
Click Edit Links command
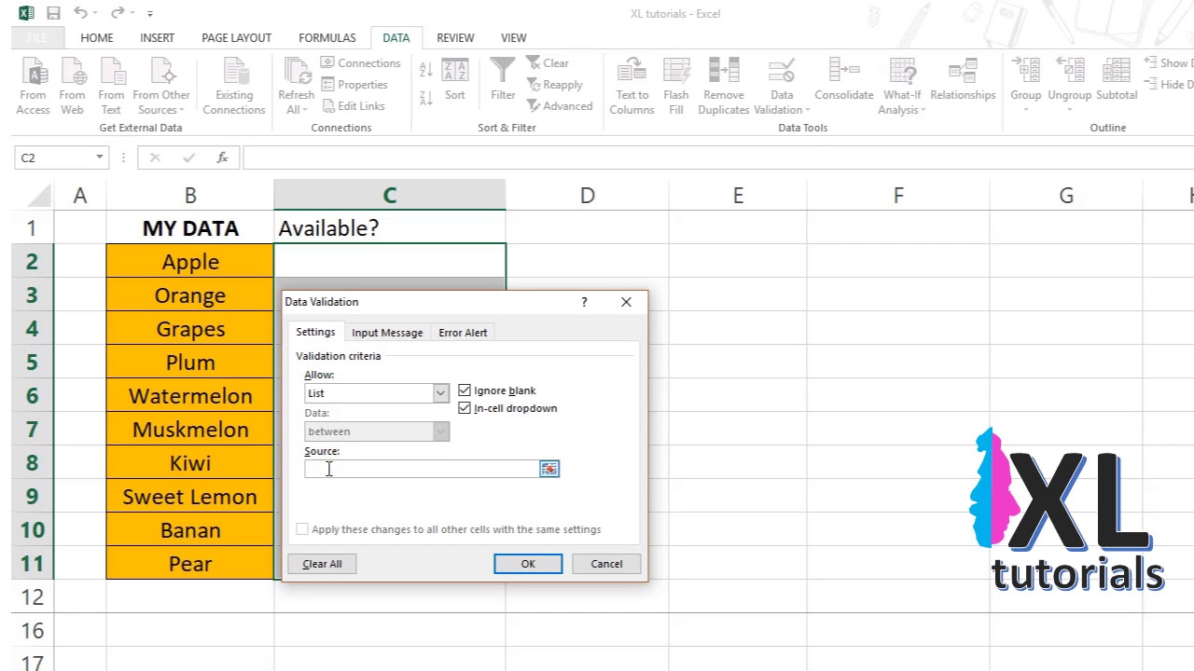[353, 106]
